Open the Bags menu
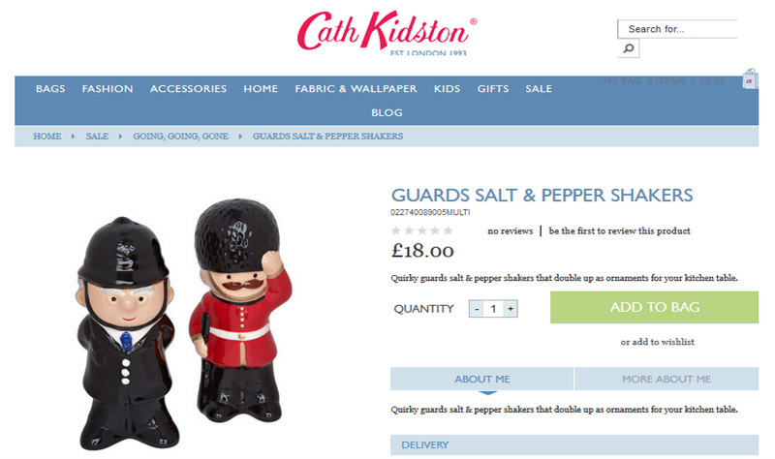Screen dimensions: 775x459 point(50,89)
